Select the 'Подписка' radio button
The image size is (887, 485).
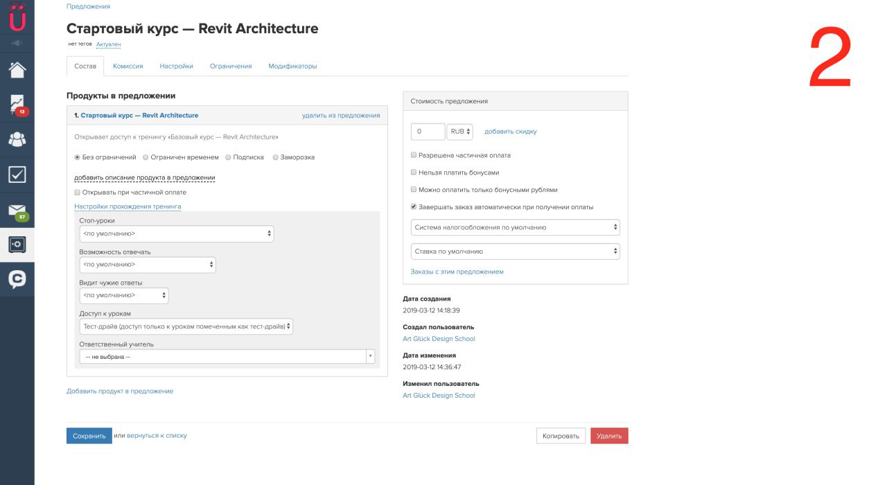pyautogui.click(x=229, y=157)
